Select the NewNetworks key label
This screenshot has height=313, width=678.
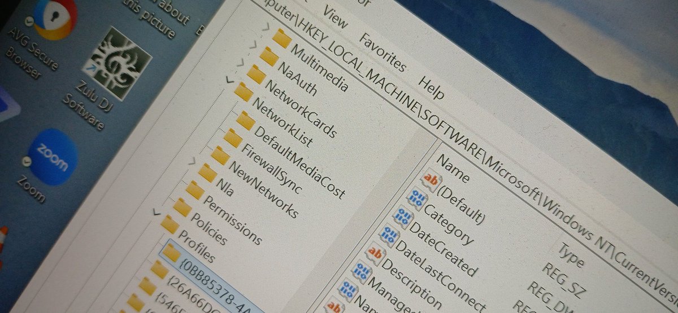pyautogui.click(x=262, y=189)
